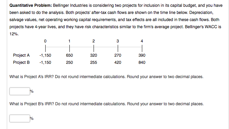The height and width of the screenshot is (129, 229).
Task: Select Project B year 4 value 840
Action: [x=142, y=62]
